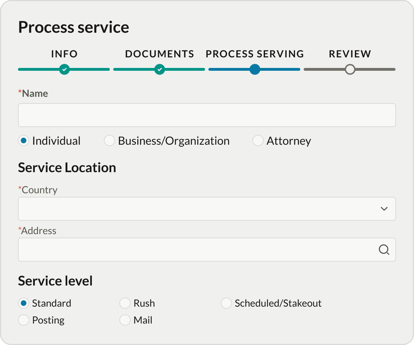Choose the Posting service level
Screen dimensions: 414x345
coord(24,320)
